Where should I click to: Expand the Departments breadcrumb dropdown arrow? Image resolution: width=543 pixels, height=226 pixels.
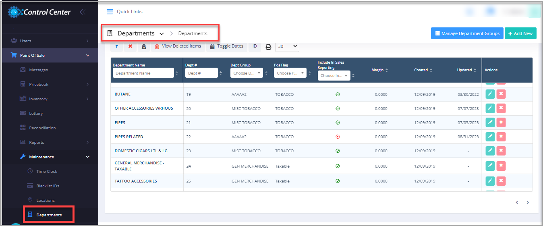click(162, 34)
